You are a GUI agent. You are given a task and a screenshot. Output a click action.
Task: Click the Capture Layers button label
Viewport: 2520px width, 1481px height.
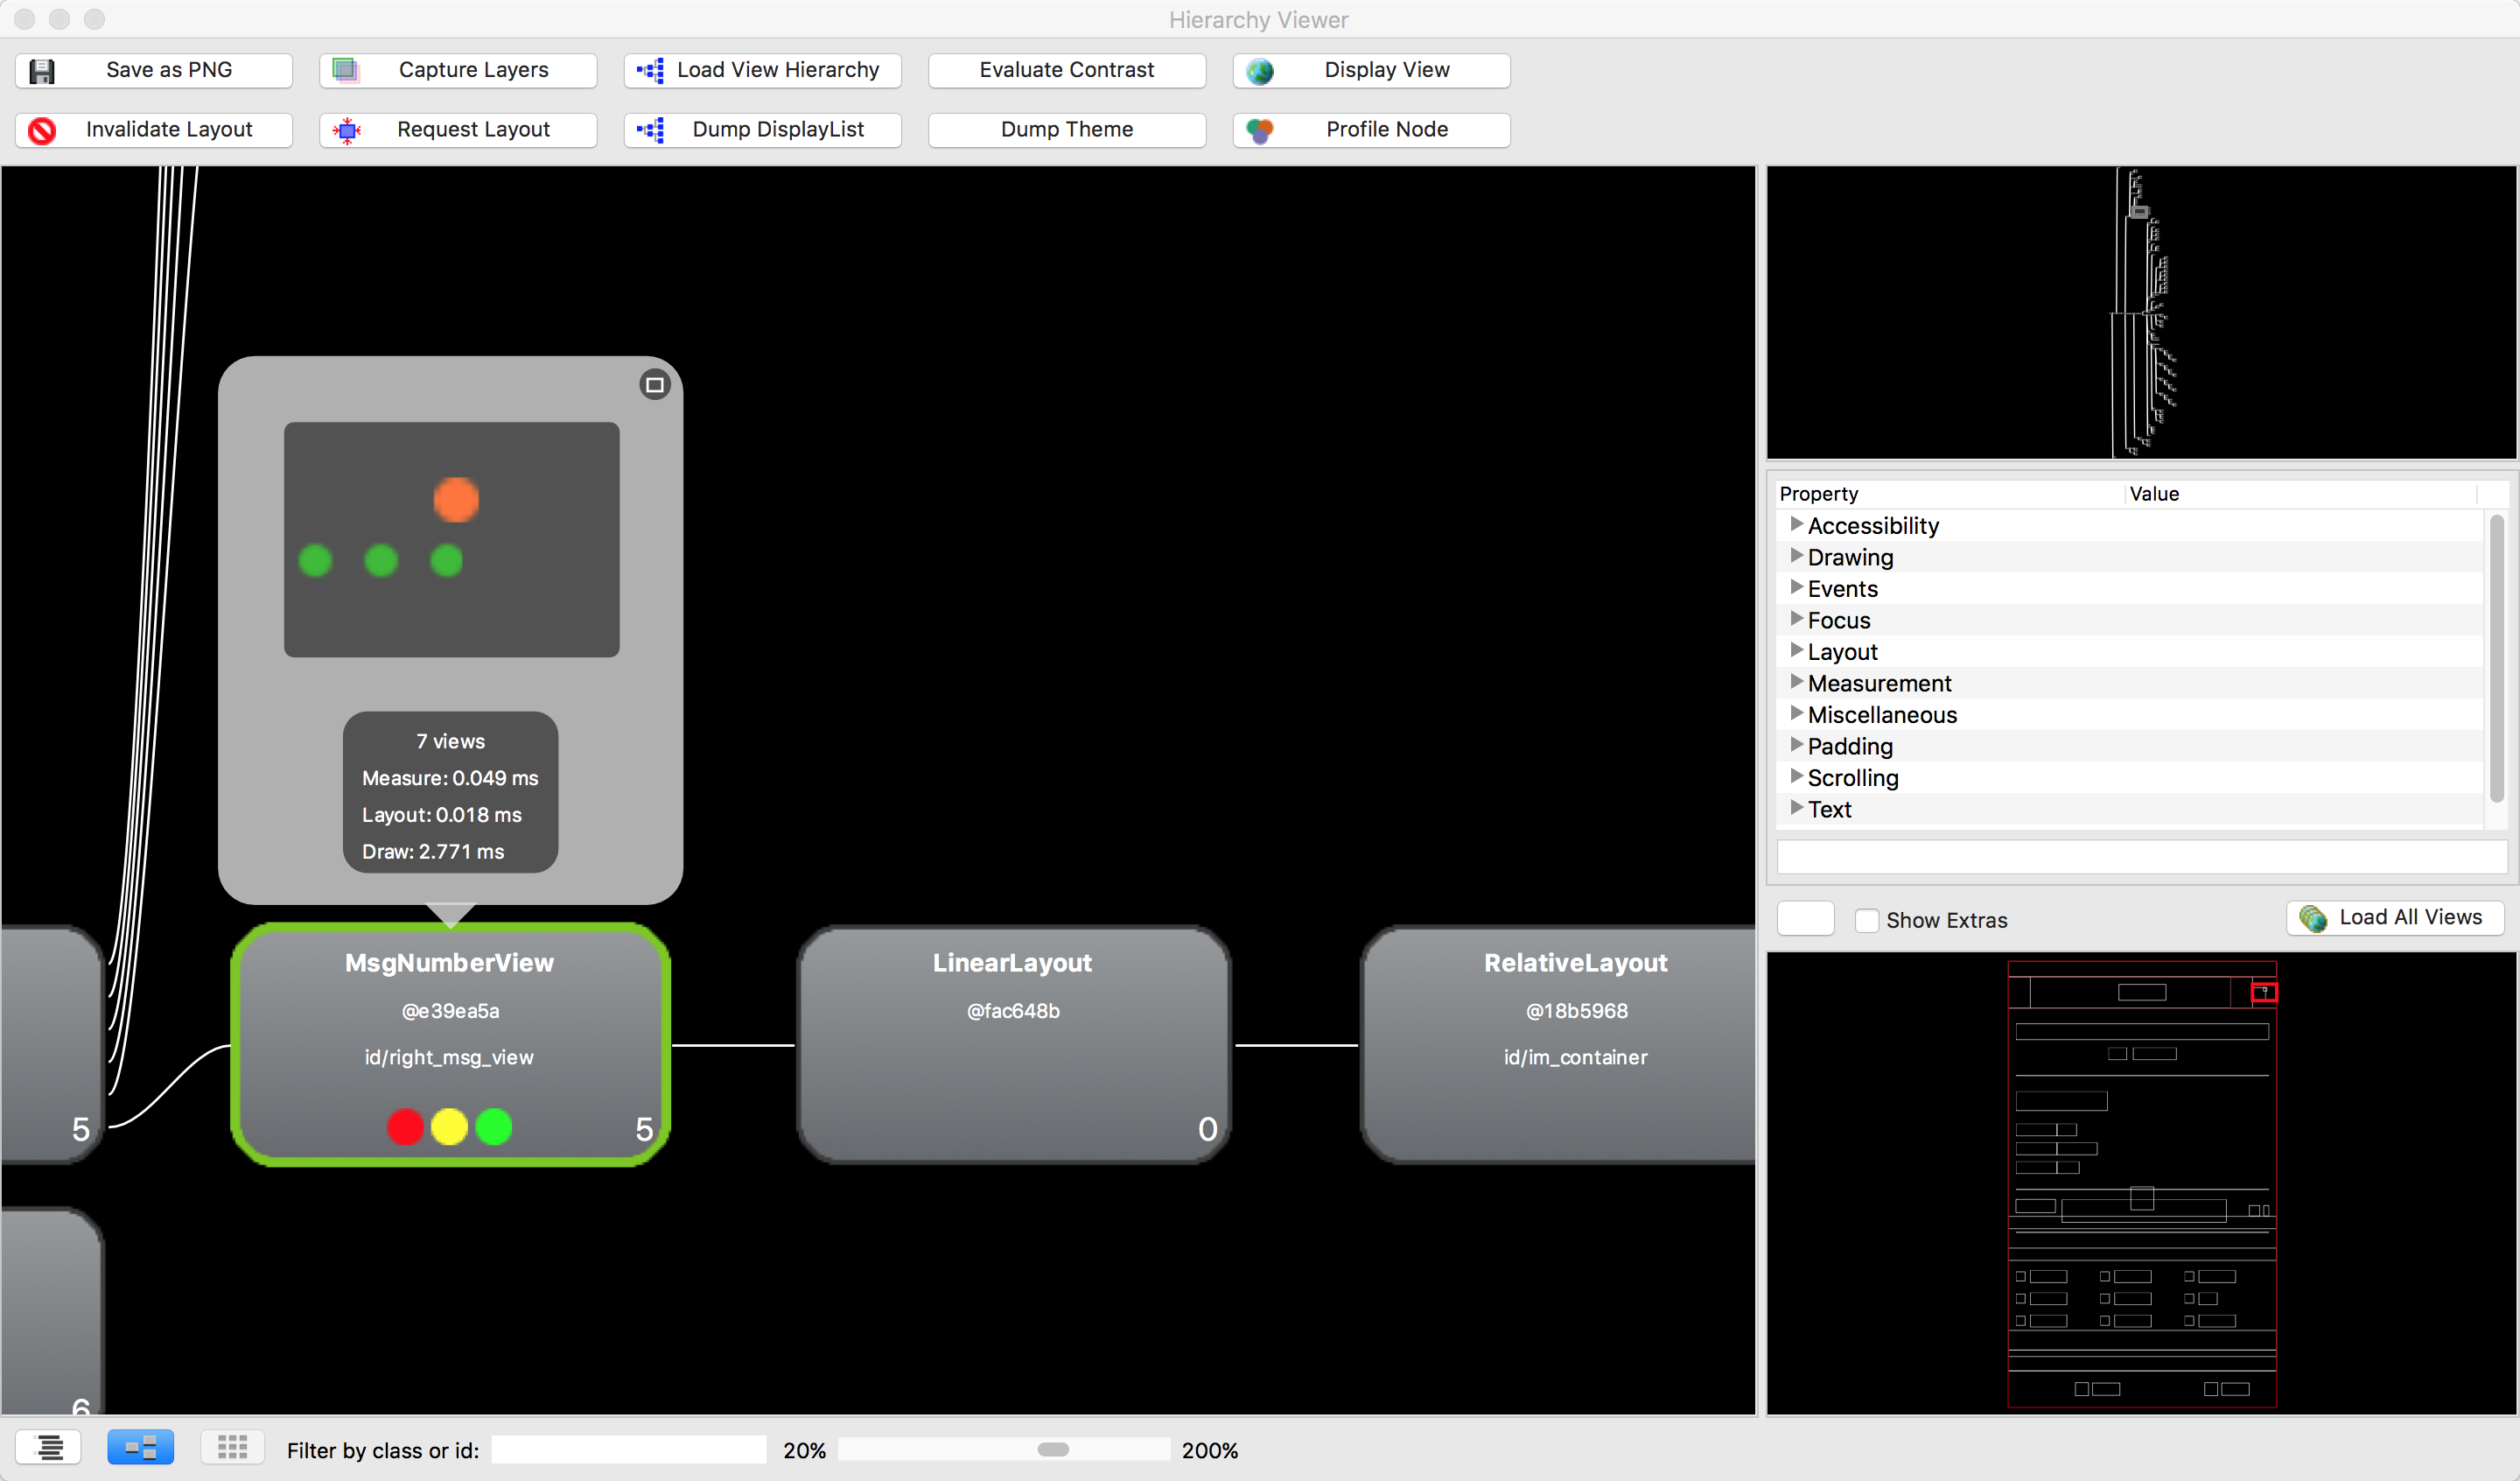[x=473, y=70]
